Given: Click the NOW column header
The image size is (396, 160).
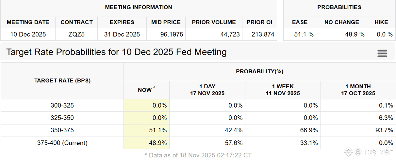Looking at the screenshot, I should point(146,90).
